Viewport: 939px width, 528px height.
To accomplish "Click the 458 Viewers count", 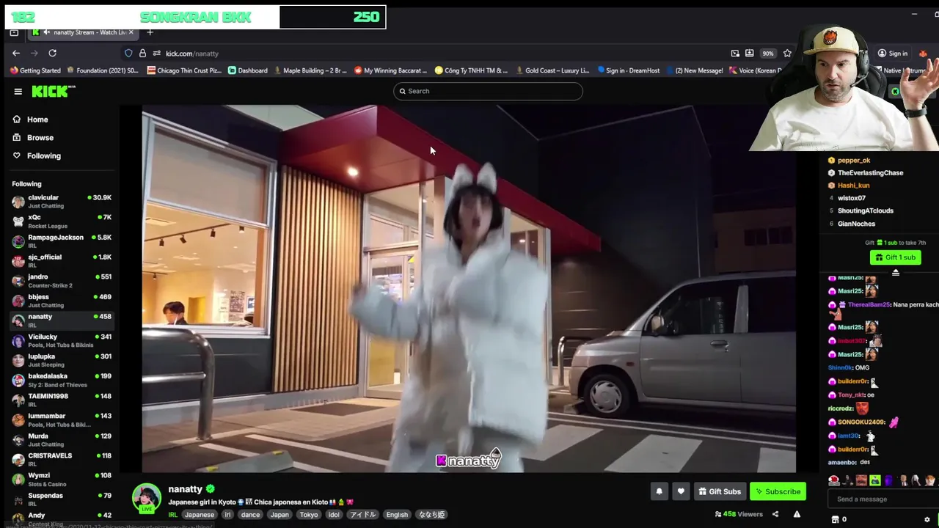I will pyautogui.click(x=739, y=514).
